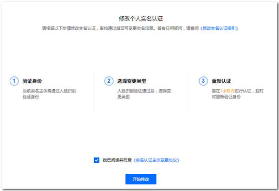Click the orange 1小时内 text
The width and height of the screenshot is (279, 191).
click(227, 91)
